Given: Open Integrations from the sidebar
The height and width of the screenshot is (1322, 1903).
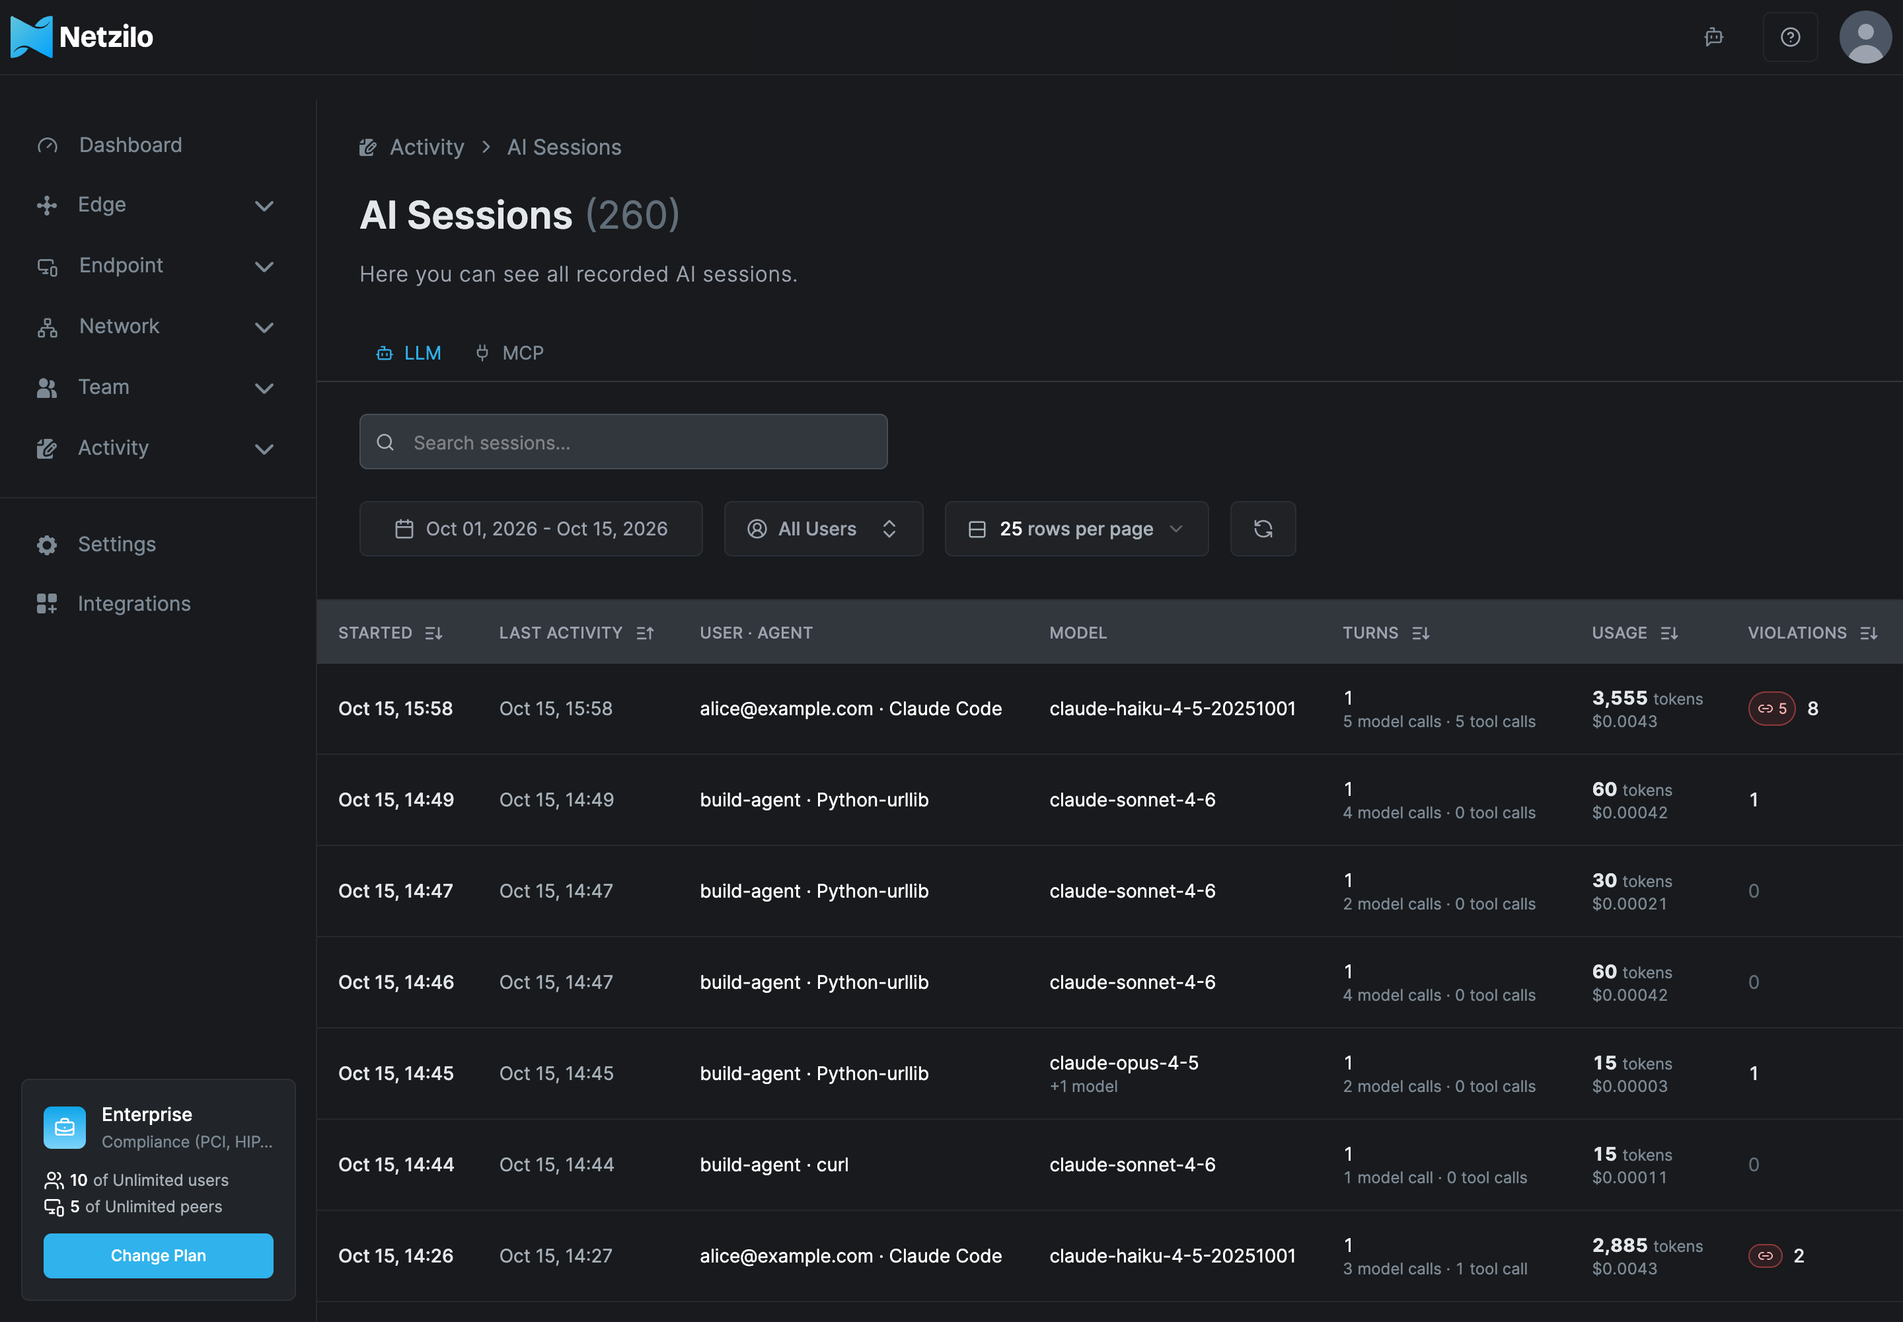Looking at the screenshot, I should (x=134, y=604).
